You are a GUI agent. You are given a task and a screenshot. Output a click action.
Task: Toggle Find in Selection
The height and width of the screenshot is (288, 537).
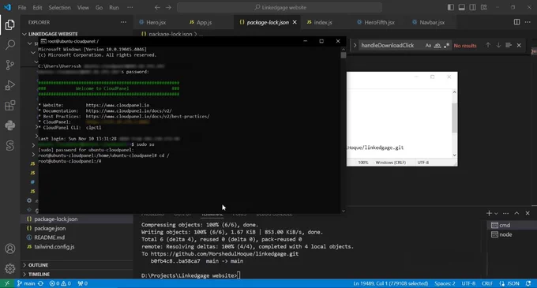click(x=509, y=45)
